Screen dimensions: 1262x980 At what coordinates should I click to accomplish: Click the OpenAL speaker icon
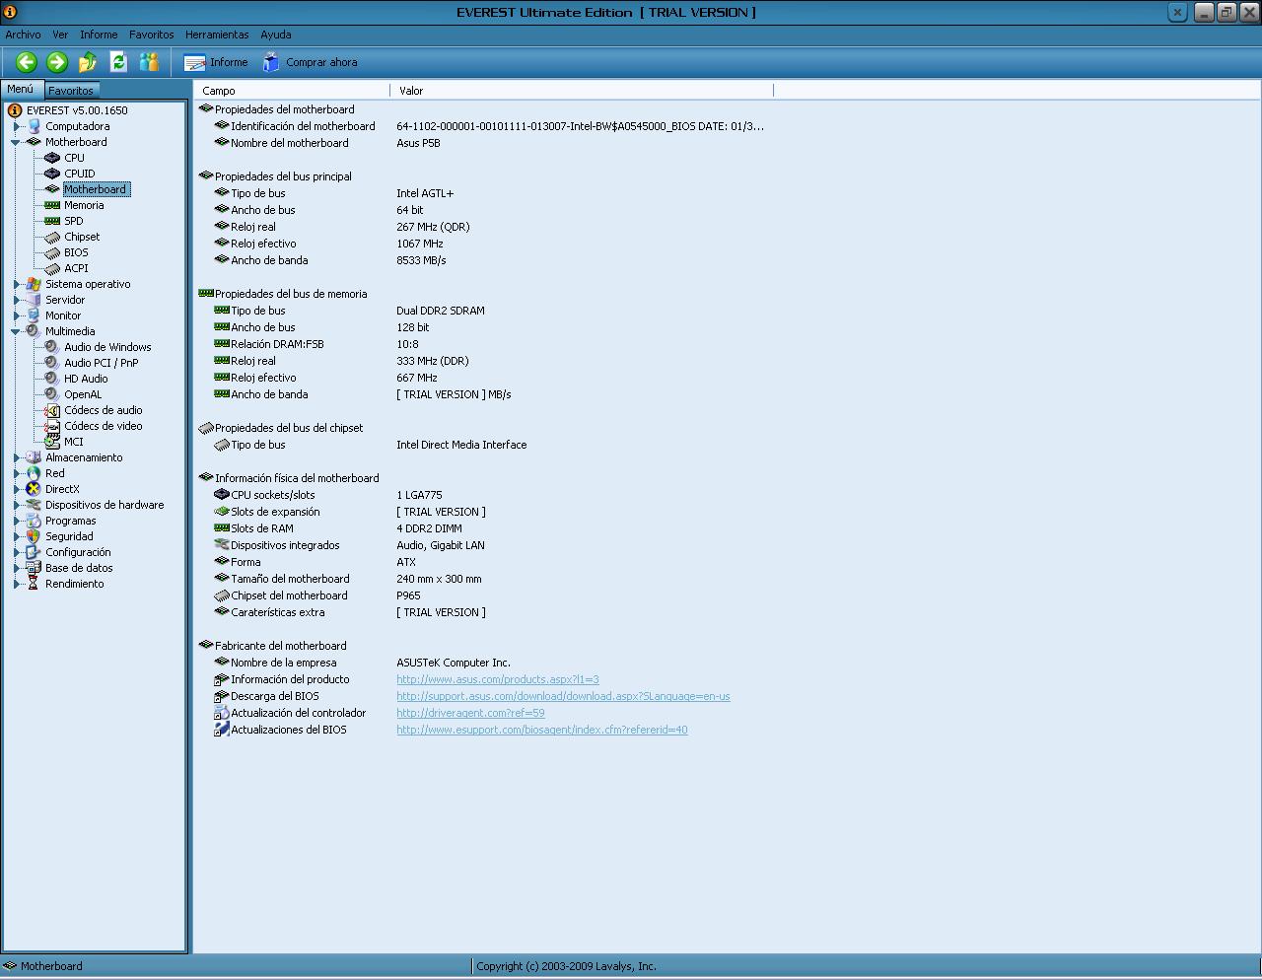(52, 394)
